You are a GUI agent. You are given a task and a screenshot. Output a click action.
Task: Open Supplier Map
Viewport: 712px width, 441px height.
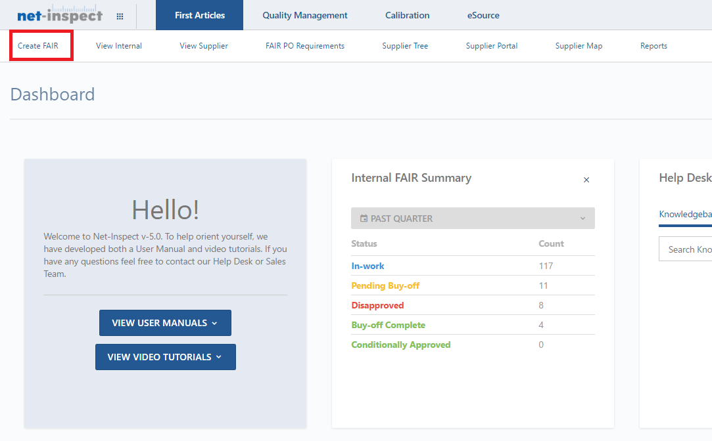coord(579,46)
